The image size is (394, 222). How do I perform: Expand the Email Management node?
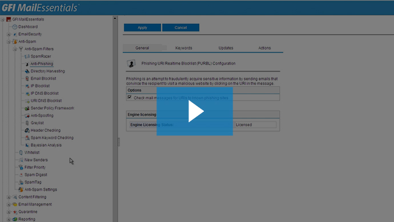pos(9,204)
